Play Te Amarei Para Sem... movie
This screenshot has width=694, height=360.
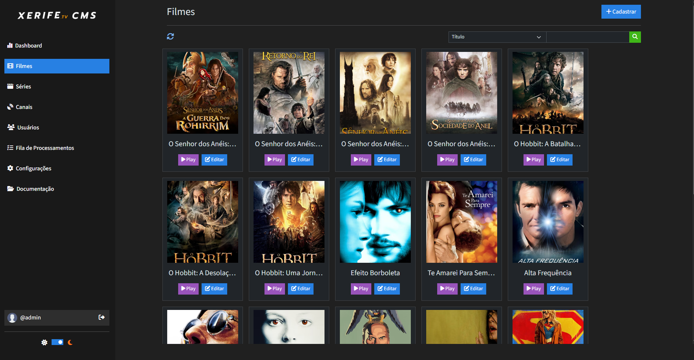(447, 289)
